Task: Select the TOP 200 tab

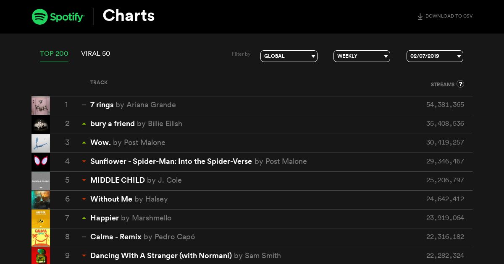Action: point(54,54)
